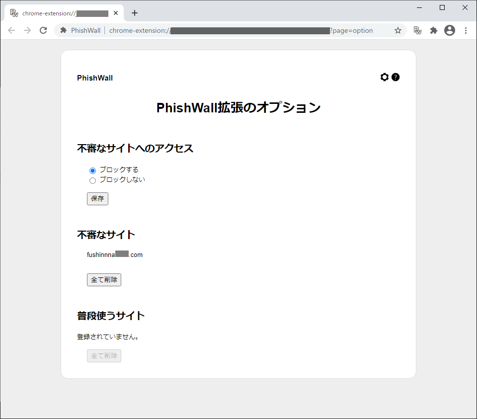Open a new tab with plus button
The height and width of the screenshot is (419, 477).
coord(135,13)
